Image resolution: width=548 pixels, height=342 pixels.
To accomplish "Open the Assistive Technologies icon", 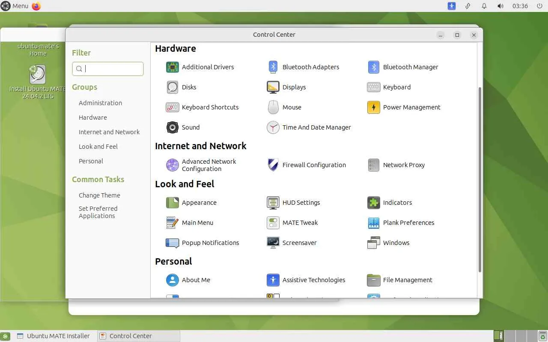I will pos(273,280).
